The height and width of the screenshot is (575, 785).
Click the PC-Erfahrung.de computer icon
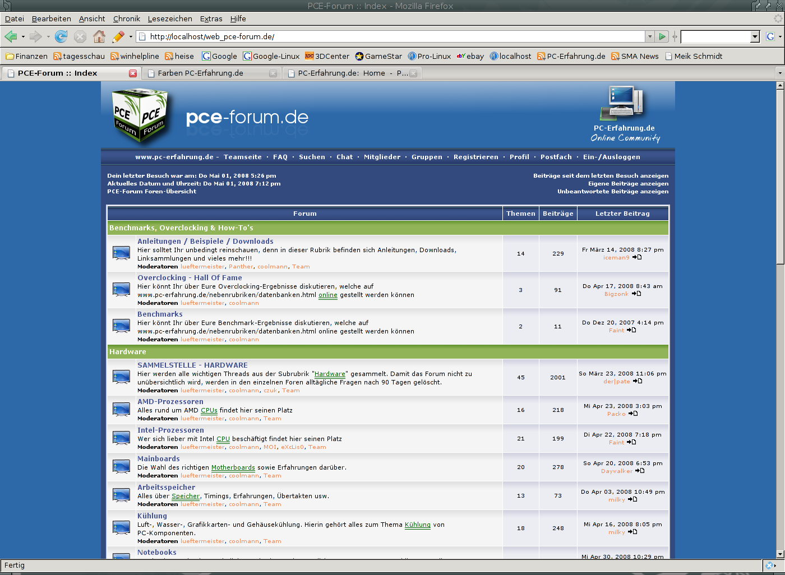pyautogui.click(x=622, y=103)
